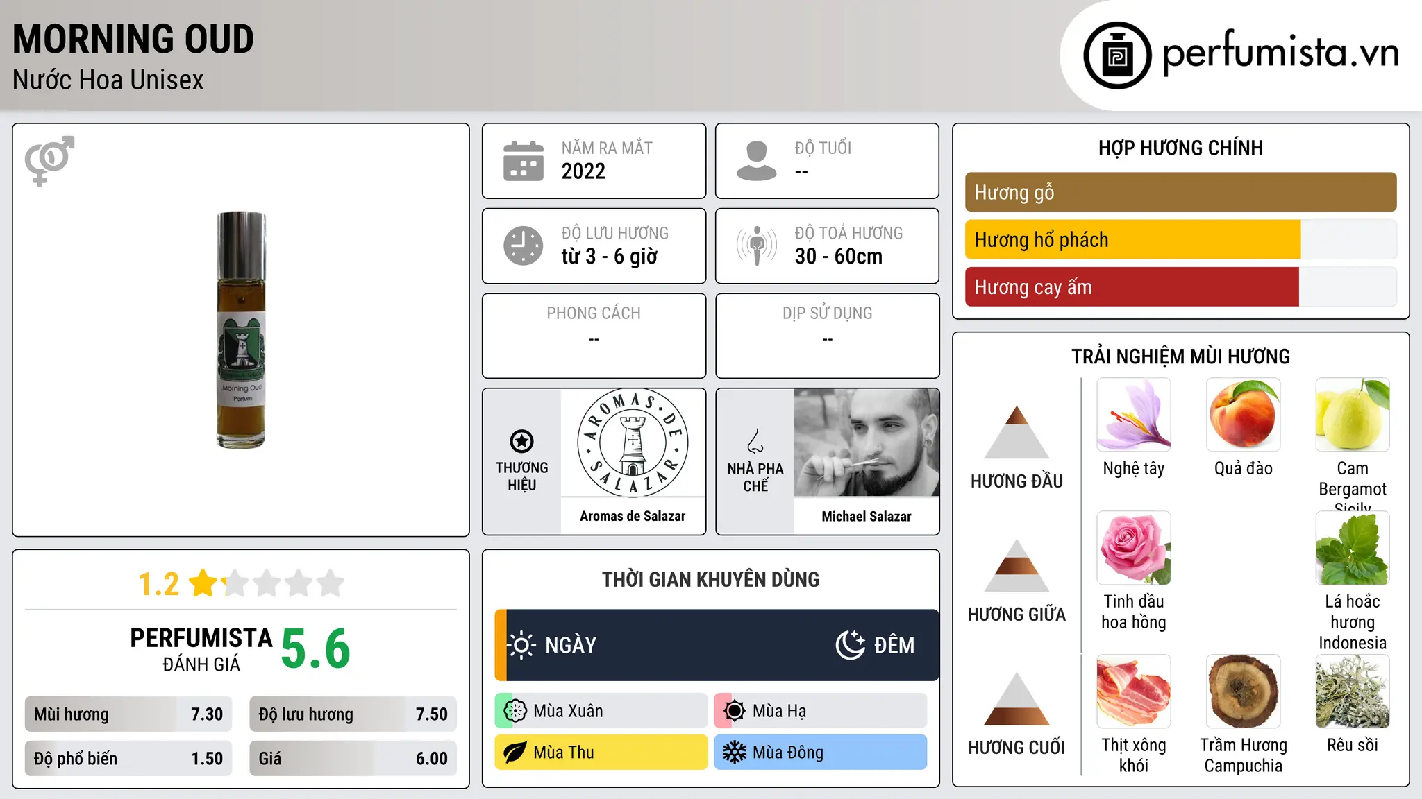1422x799 pixels.
Task: Click the PHONG CÁCH label
Action: point(594,313)
